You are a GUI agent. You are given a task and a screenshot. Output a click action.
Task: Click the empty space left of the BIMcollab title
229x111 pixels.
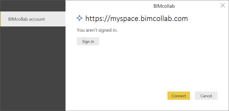coord(109,6)
